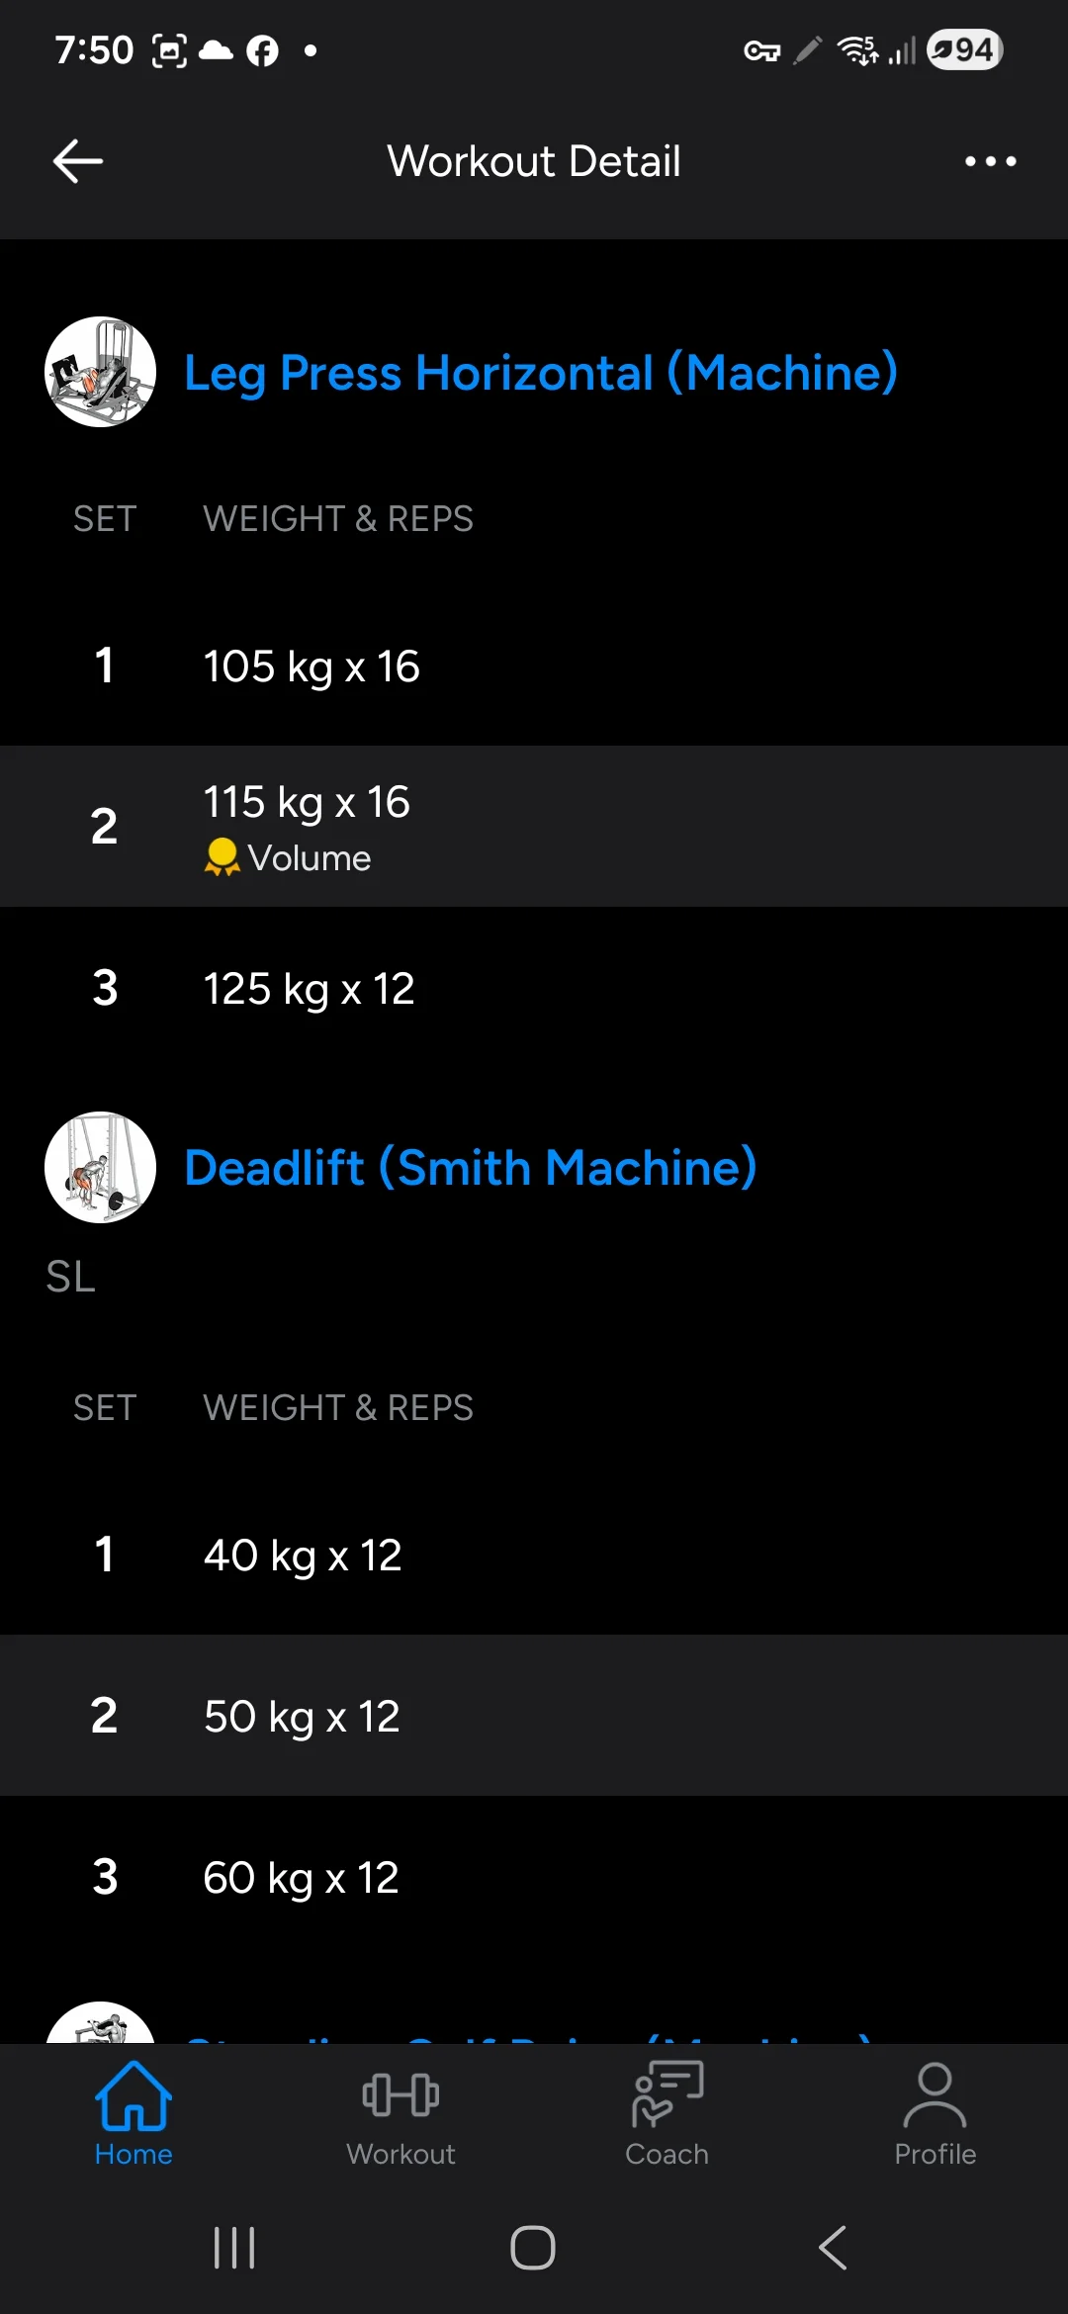The width and height of the screenshot is (1068, 2314).
Task: Tap the Android home navigation button
Action: (x=533, y=2248)
